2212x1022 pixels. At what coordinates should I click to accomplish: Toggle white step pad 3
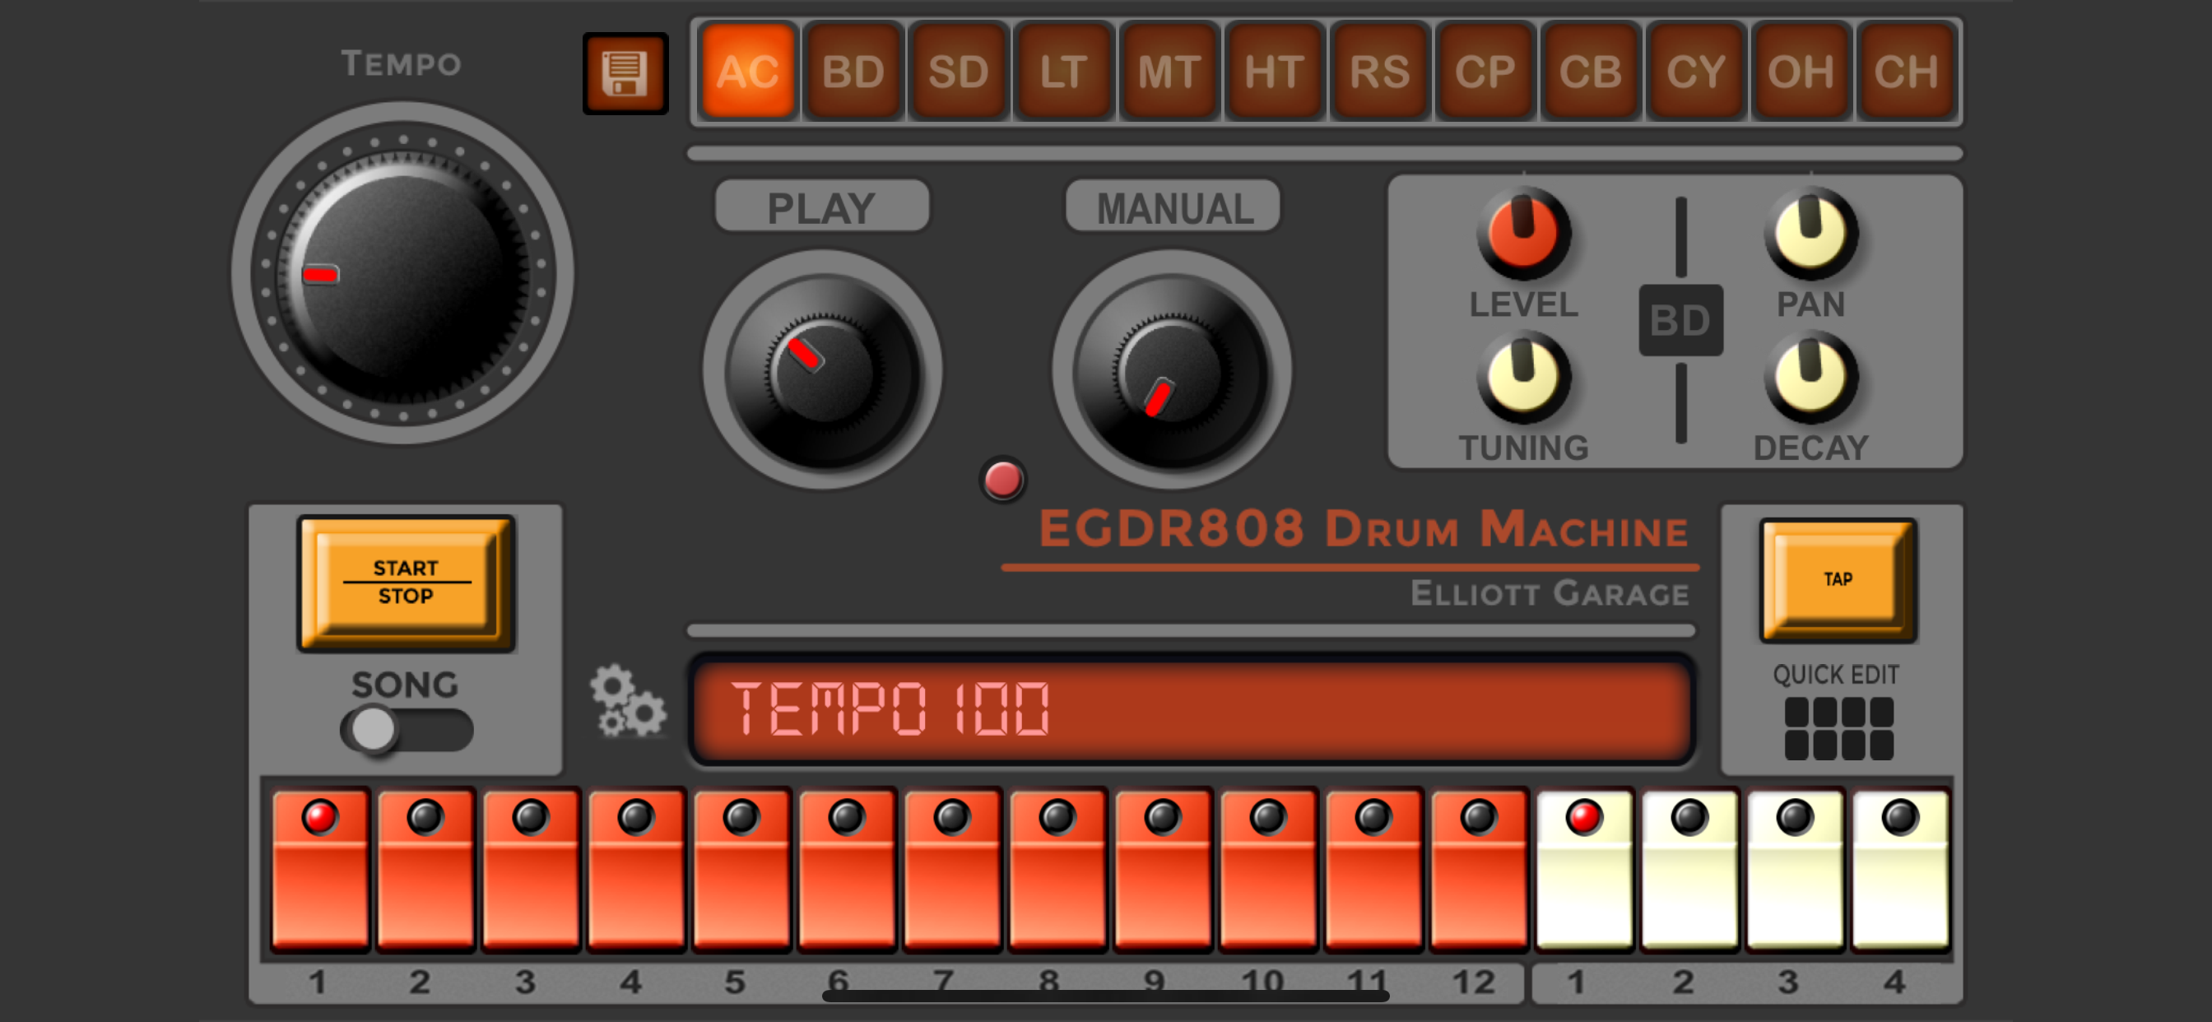[1795, 870]
